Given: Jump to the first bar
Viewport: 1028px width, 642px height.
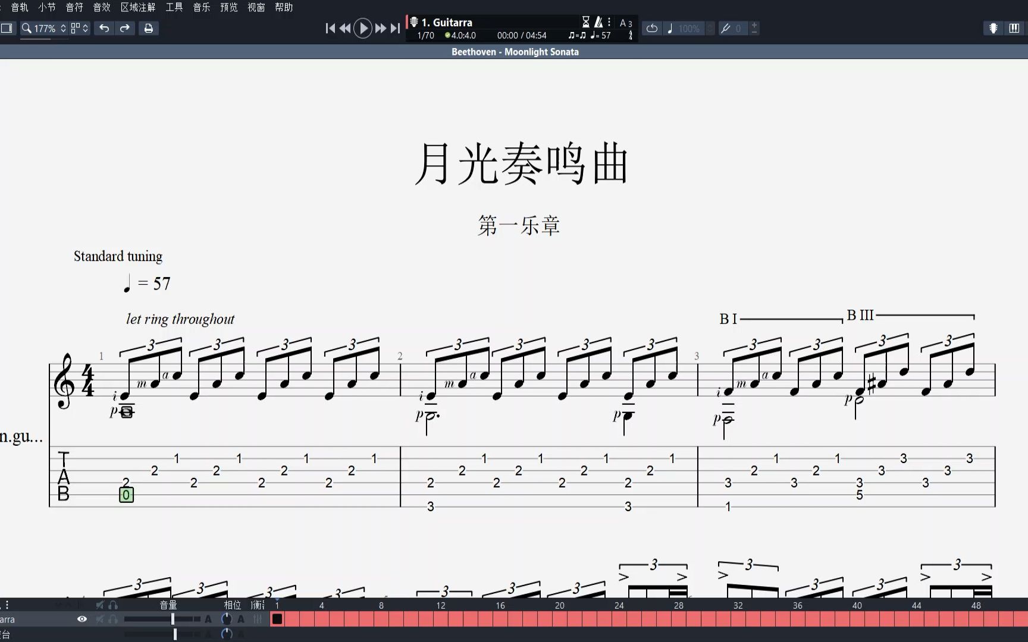Looking at the screenshot, I should coord(331,28).
